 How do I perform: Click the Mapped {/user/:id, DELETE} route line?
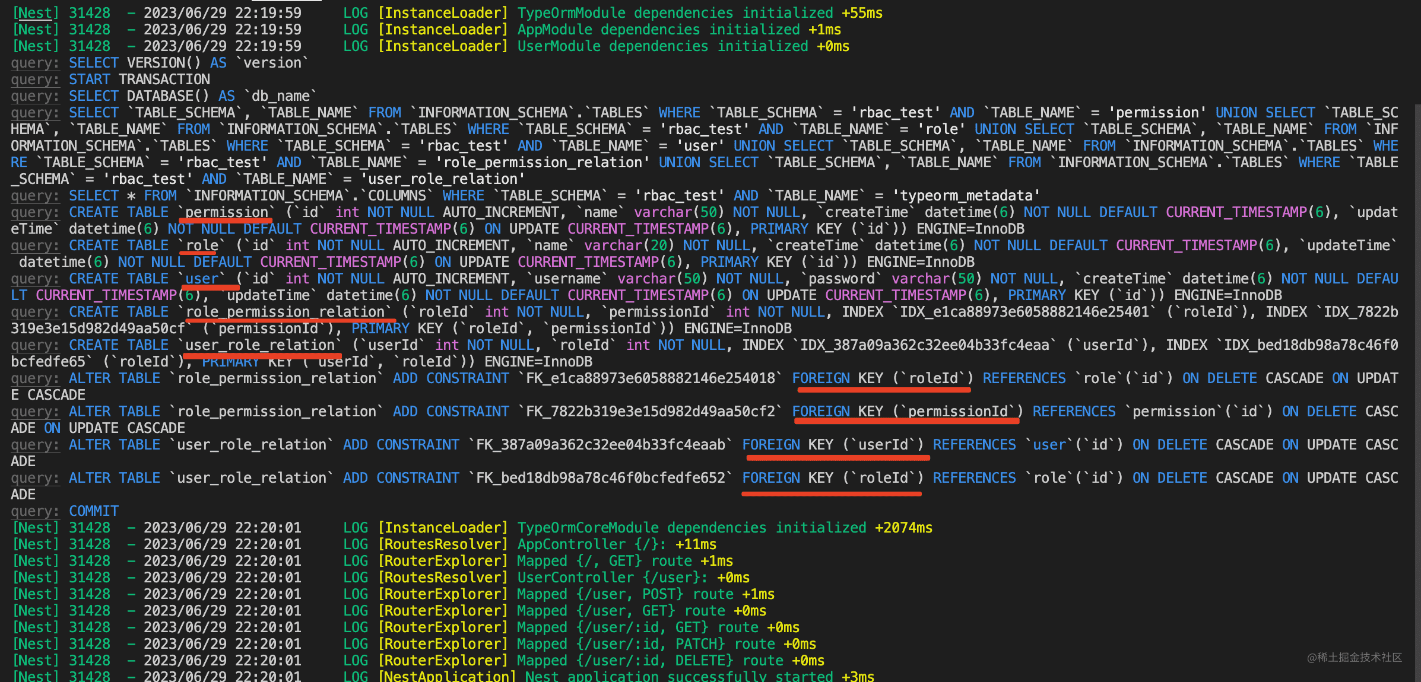[649, 661]
